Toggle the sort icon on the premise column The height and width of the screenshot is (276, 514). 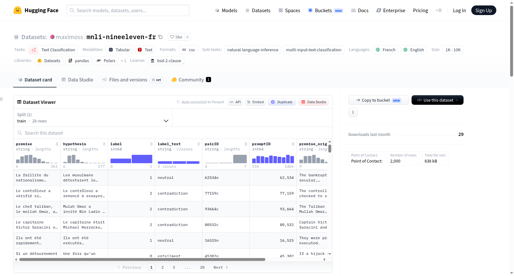[57, 144]
